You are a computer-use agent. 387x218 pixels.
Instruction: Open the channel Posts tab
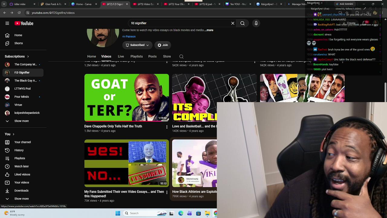pos(152,57)
